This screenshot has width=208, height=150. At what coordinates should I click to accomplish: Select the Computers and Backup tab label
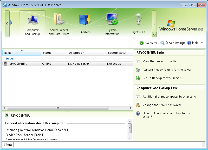point(32,32)
